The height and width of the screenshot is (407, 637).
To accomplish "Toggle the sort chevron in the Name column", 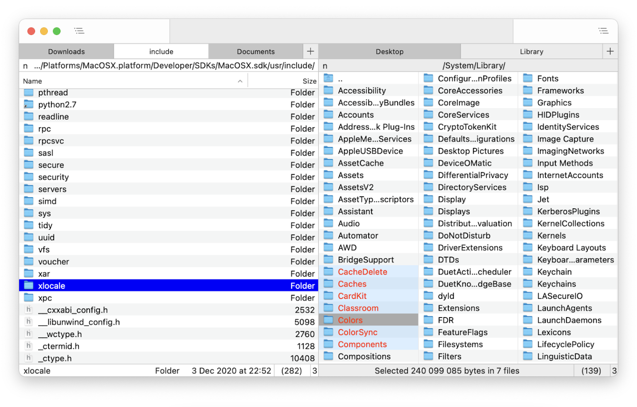I will coord(240,81).
